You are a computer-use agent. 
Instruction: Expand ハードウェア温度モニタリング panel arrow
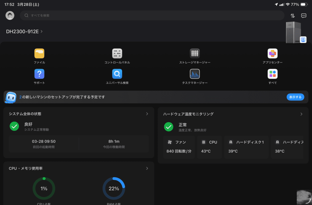click(301, 114)
